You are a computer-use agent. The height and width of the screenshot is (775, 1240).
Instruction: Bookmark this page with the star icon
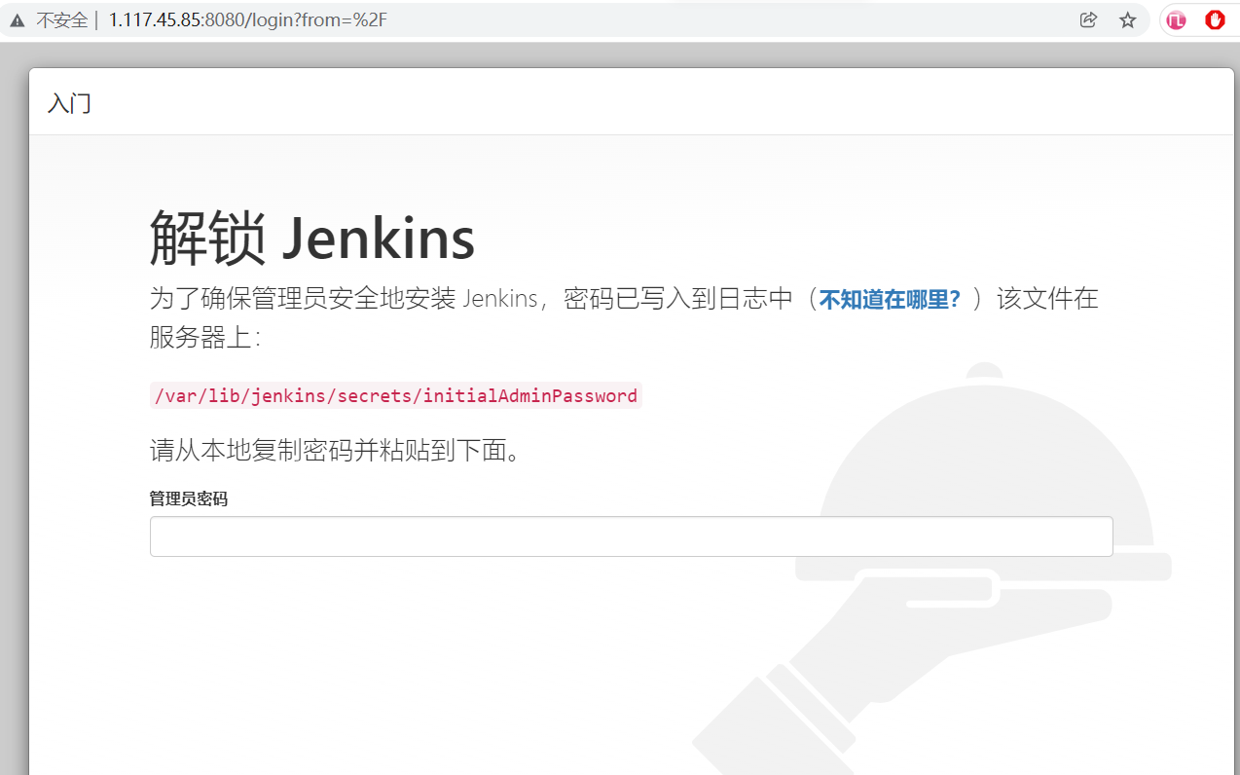pos(1127,19)
